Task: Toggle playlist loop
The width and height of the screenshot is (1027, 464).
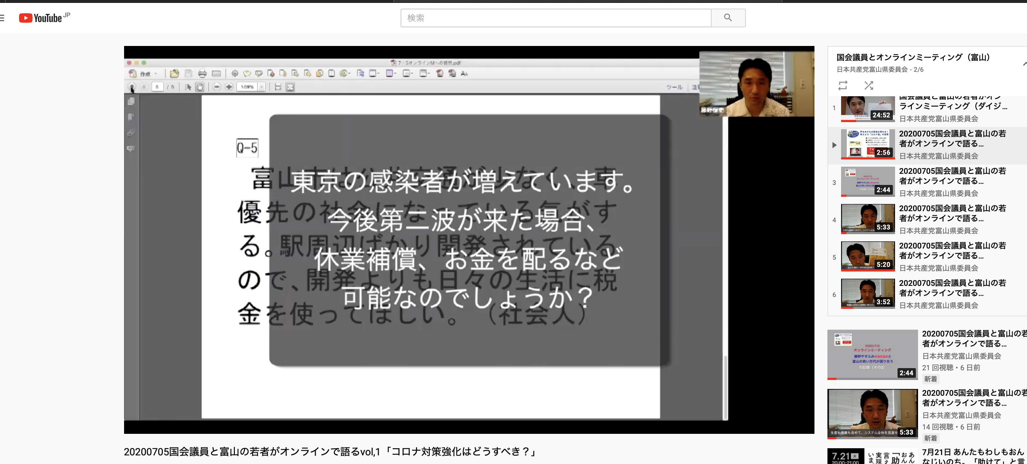Action: tap(843, 85)
